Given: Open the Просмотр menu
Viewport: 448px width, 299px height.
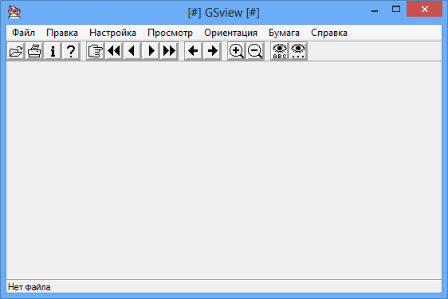Looking at the screenshot, I should 170,33.
